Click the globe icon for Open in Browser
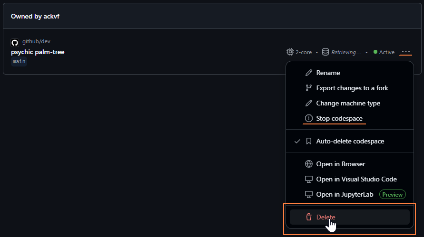 tap(308, 164)
